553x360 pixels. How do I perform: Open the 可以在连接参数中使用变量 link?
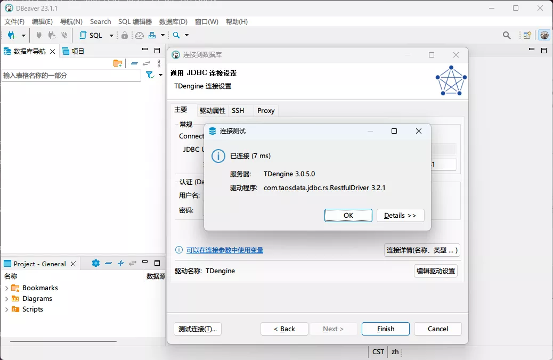pos(224,250)
